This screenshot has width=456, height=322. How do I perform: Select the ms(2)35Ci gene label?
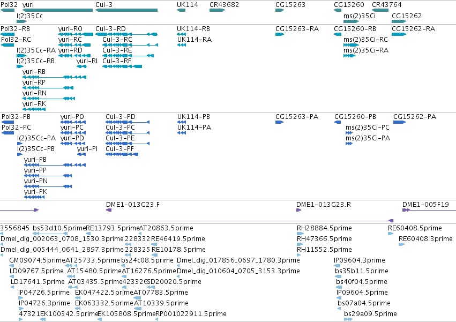[360, 16]
